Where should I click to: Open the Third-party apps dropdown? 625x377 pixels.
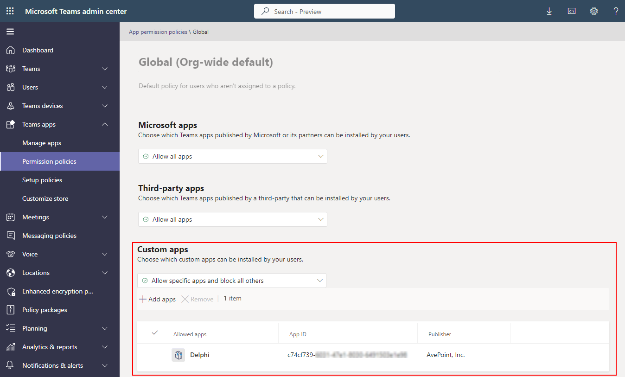click(x=233, y=219)
